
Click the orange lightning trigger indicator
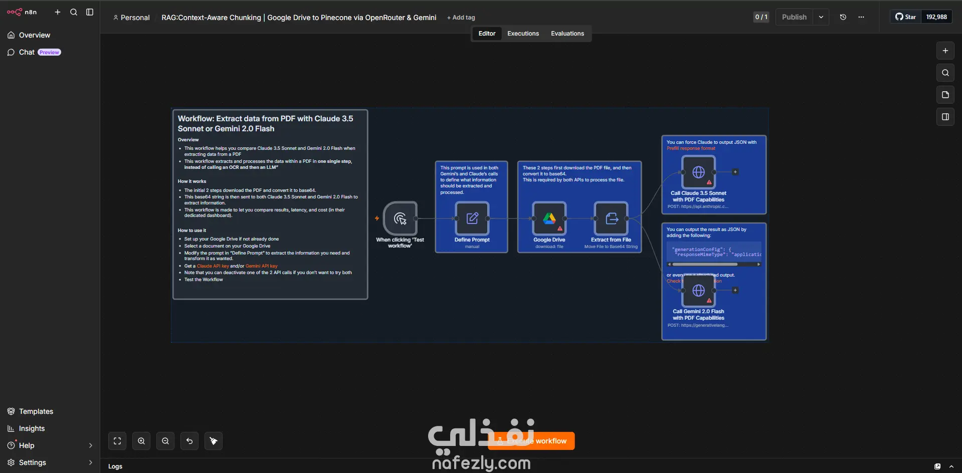(x=377, y=218)
